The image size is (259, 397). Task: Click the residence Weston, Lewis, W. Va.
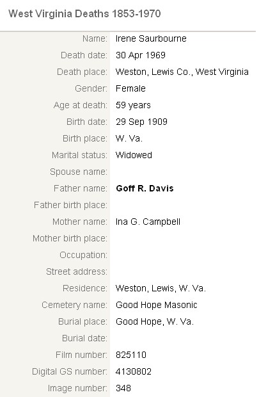(161, 288)
